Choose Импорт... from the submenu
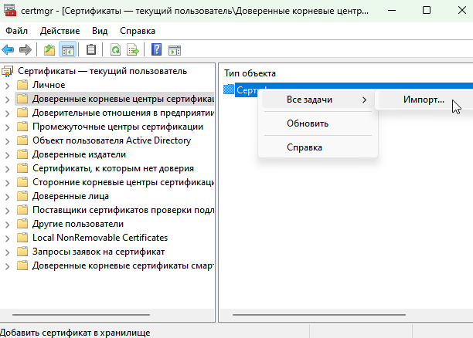The width and height of the screenshot is (473, 338). tap(424, 100)
